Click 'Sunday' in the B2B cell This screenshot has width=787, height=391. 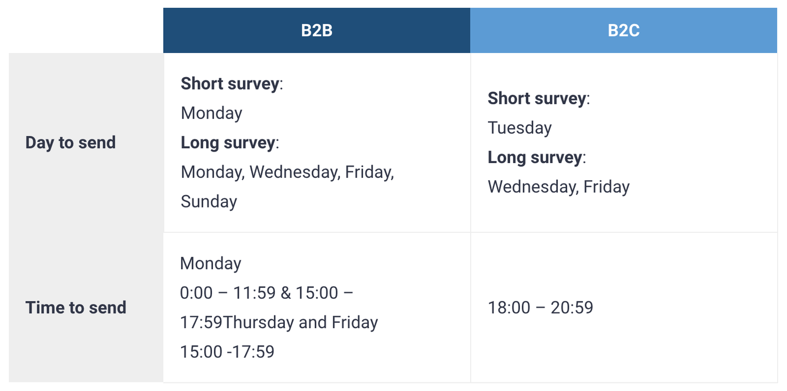209,201
